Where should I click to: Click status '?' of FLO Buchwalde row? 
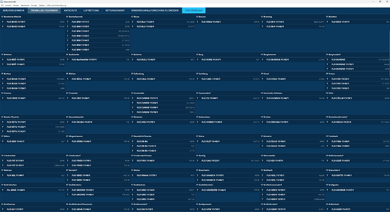[x=68, y=60]
